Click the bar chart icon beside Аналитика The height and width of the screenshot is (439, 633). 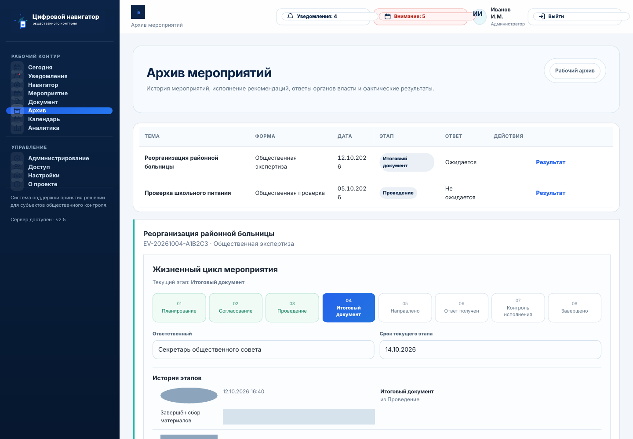[17, 128]
